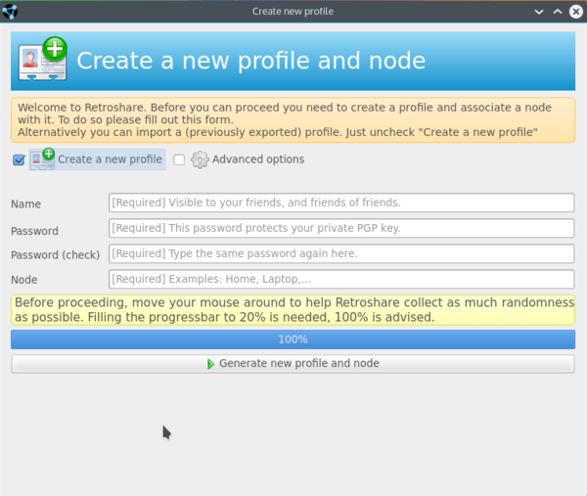Click the Advanced options label text
The height and width of the screenshot is (496, 587).
point(258,159)
